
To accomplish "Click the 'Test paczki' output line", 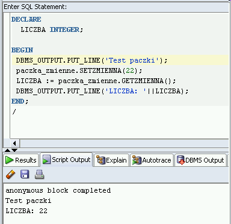I will click(28, 201).
